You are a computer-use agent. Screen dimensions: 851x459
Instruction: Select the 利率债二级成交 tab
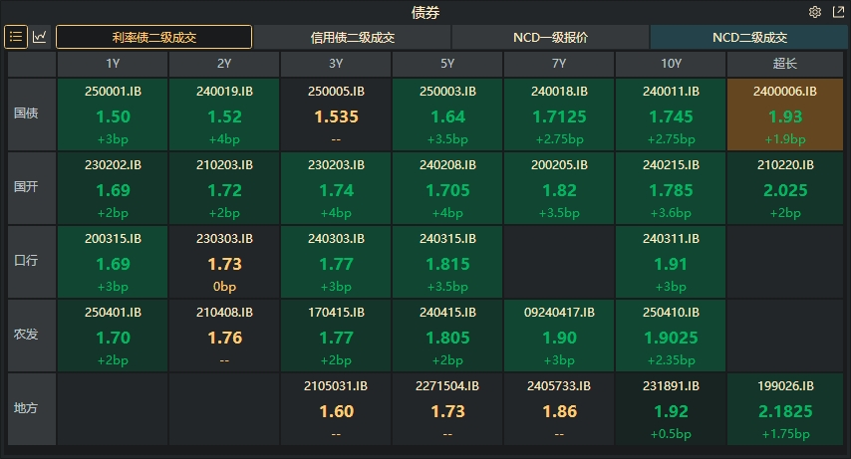(x=153, y=38)
